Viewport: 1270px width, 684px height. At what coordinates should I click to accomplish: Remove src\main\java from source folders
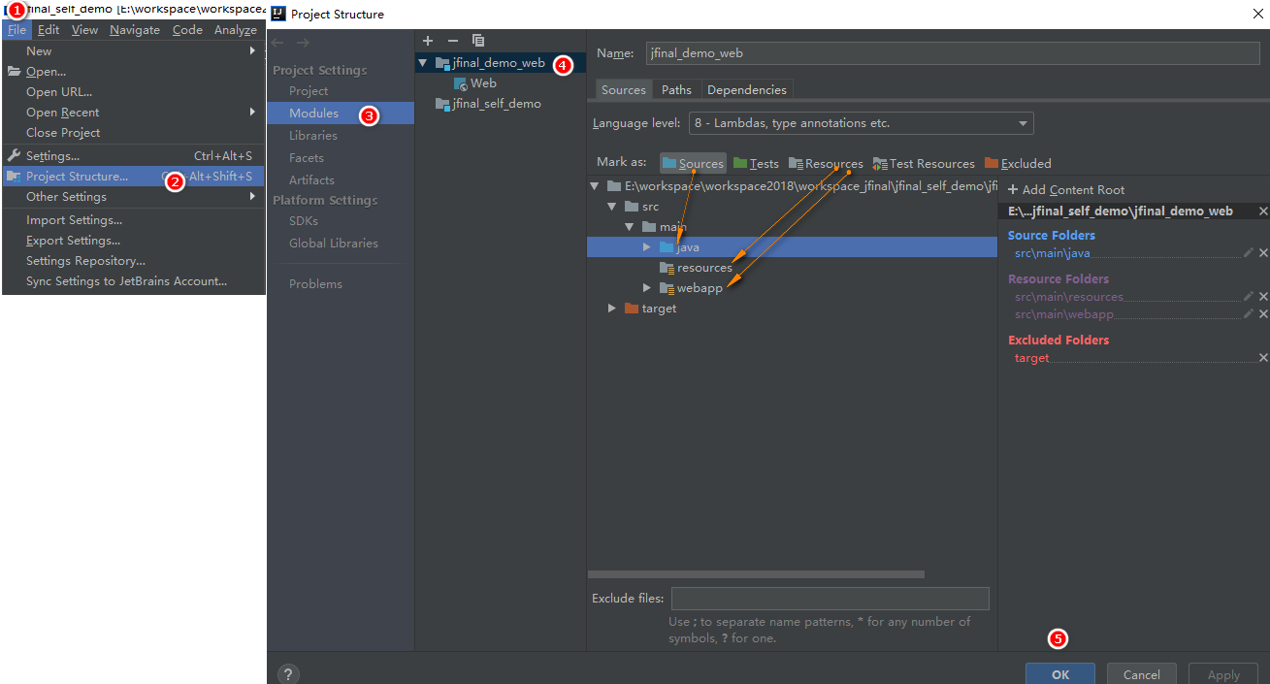1263,253
